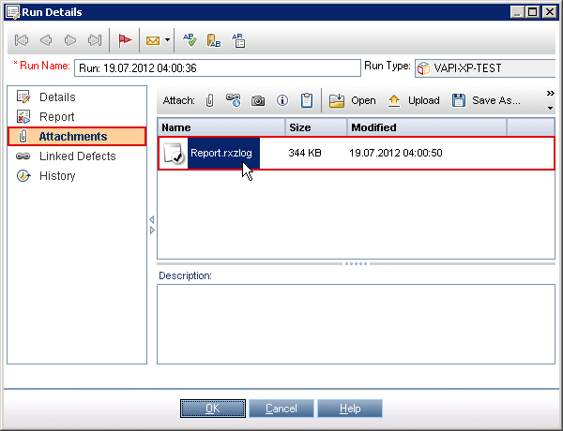Sort attachments by Modified column
This screenshot has height=431, width=563.
point(427,127)
